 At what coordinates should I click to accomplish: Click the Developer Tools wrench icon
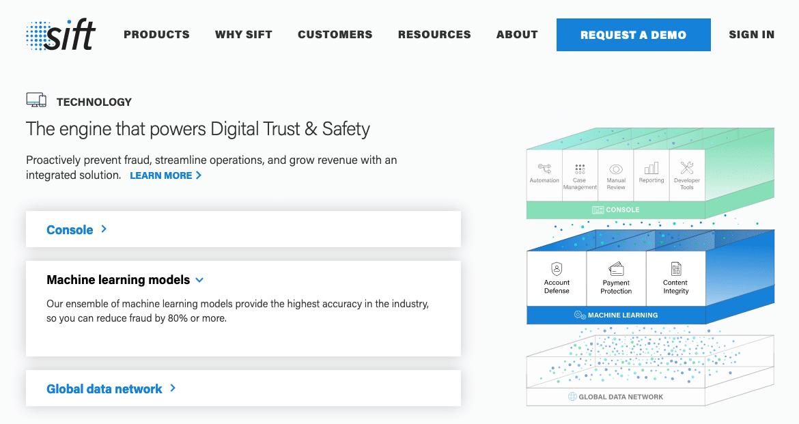click(687, 168)
